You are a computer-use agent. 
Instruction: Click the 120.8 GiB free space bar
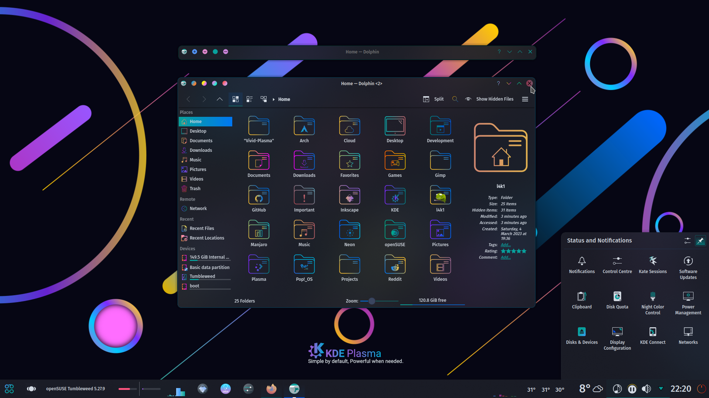tap(432, 301)
